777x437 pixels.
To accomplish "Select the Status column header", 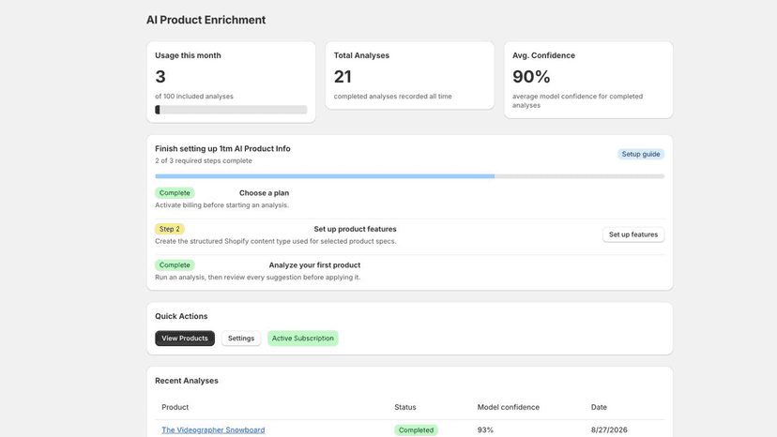I will pos(404,407).
